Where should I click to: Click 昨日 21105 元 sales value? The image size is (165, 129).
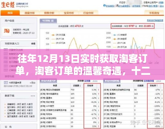(x=146, y=26)
